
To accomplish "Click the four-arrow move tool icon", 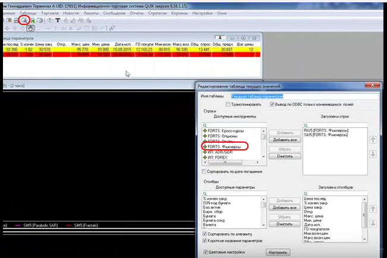I will pos(7,29).
